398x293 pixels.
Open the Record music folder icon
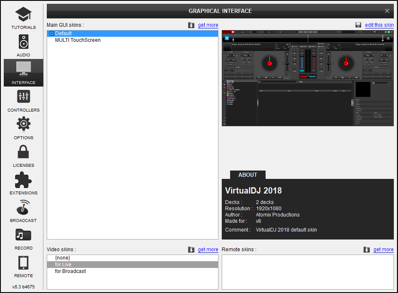[x=23, y=234]
